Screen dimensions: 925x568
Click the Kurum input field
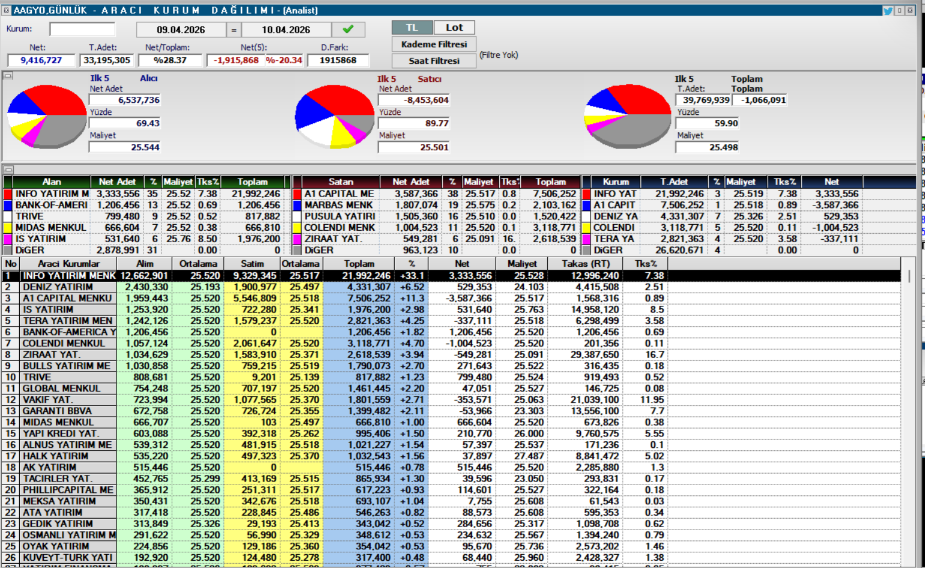pos(82,29)
